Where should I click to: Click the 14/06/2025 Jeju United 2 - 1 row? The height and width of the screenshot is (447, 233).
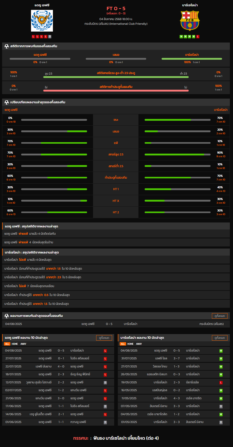point(58,414)
